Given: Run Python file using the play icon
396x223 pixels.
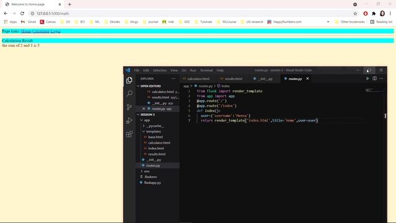Looking at the screenshot, I should click(368, 79).
